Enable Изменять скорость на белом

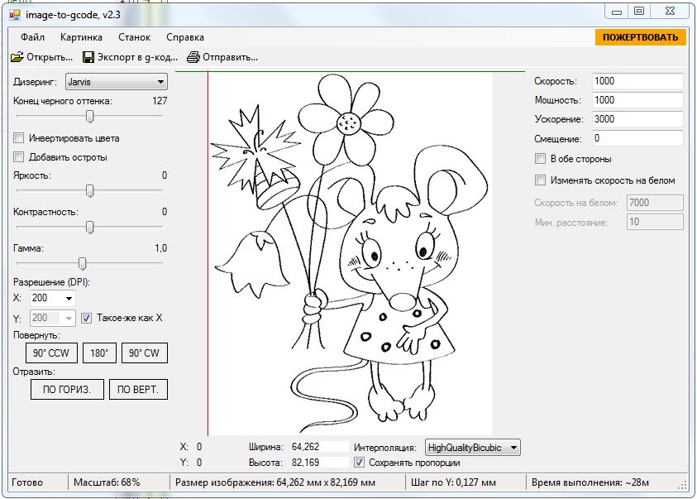pos(541,180)
